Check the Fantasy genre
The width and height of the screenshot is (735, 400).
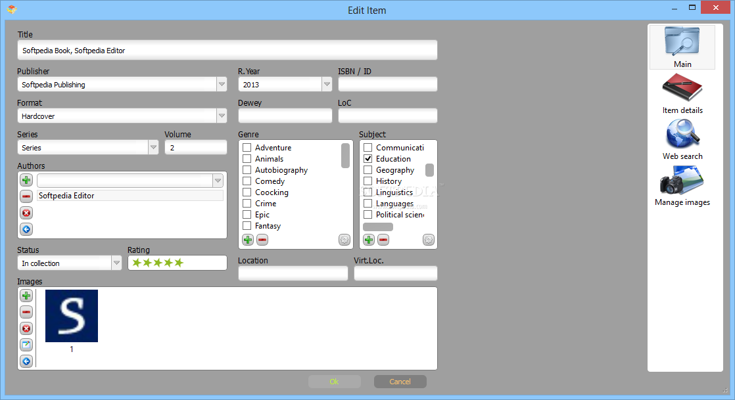247,226
